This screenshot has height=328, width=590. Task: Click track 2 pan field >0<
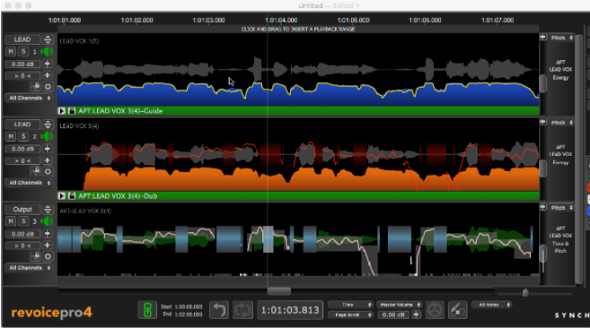[22, 160]
